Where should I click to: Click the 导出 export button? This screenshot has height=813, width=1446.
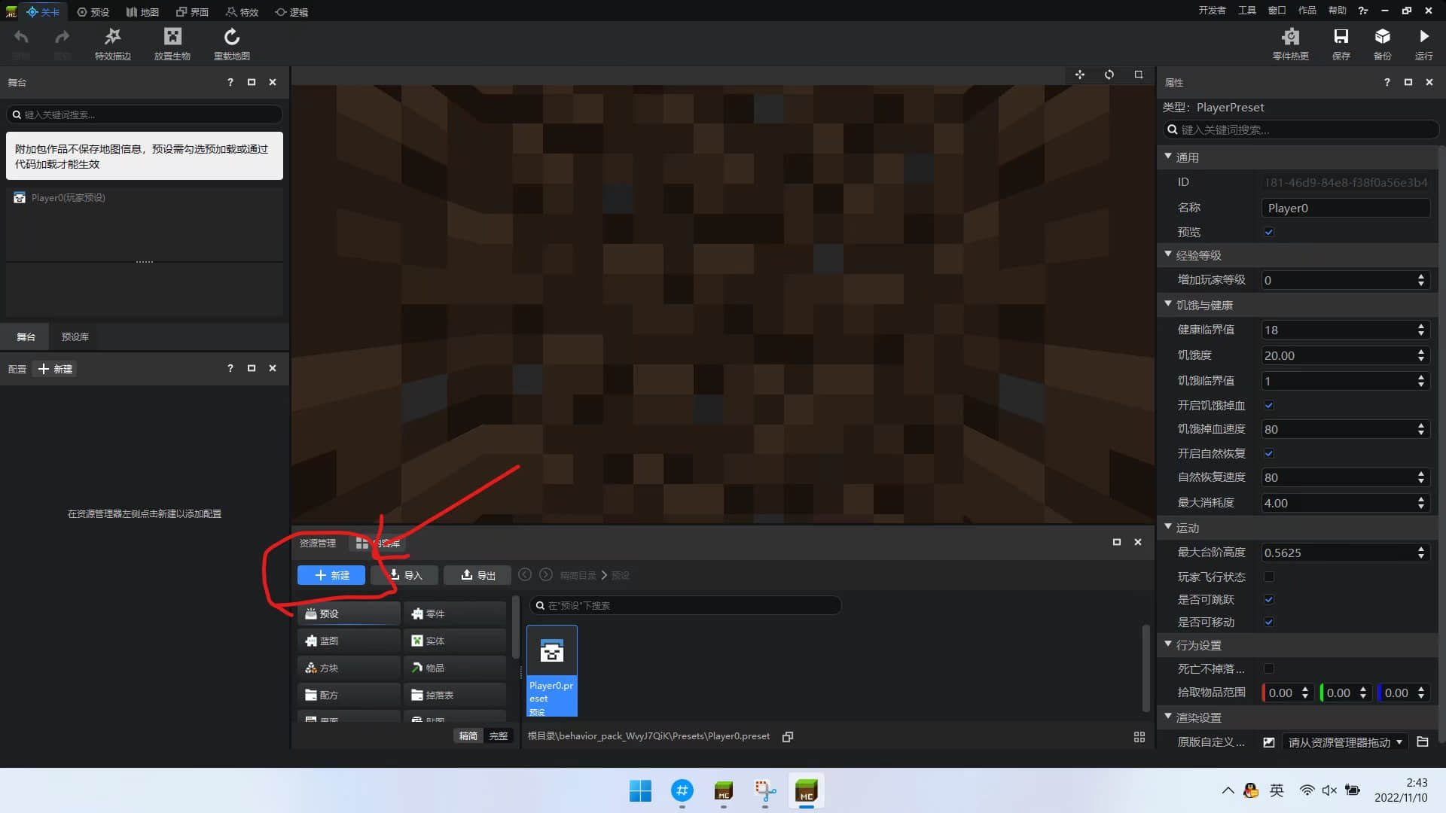477,575
